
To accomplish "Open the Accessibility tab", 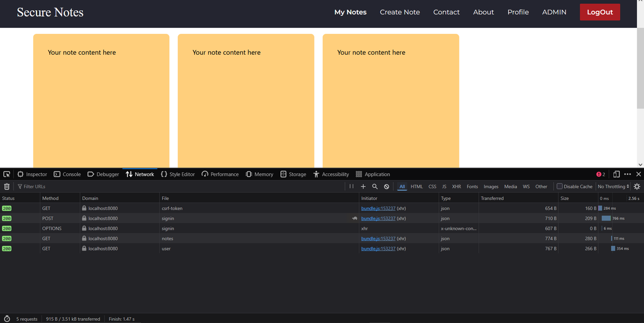I will pos(331,174).
